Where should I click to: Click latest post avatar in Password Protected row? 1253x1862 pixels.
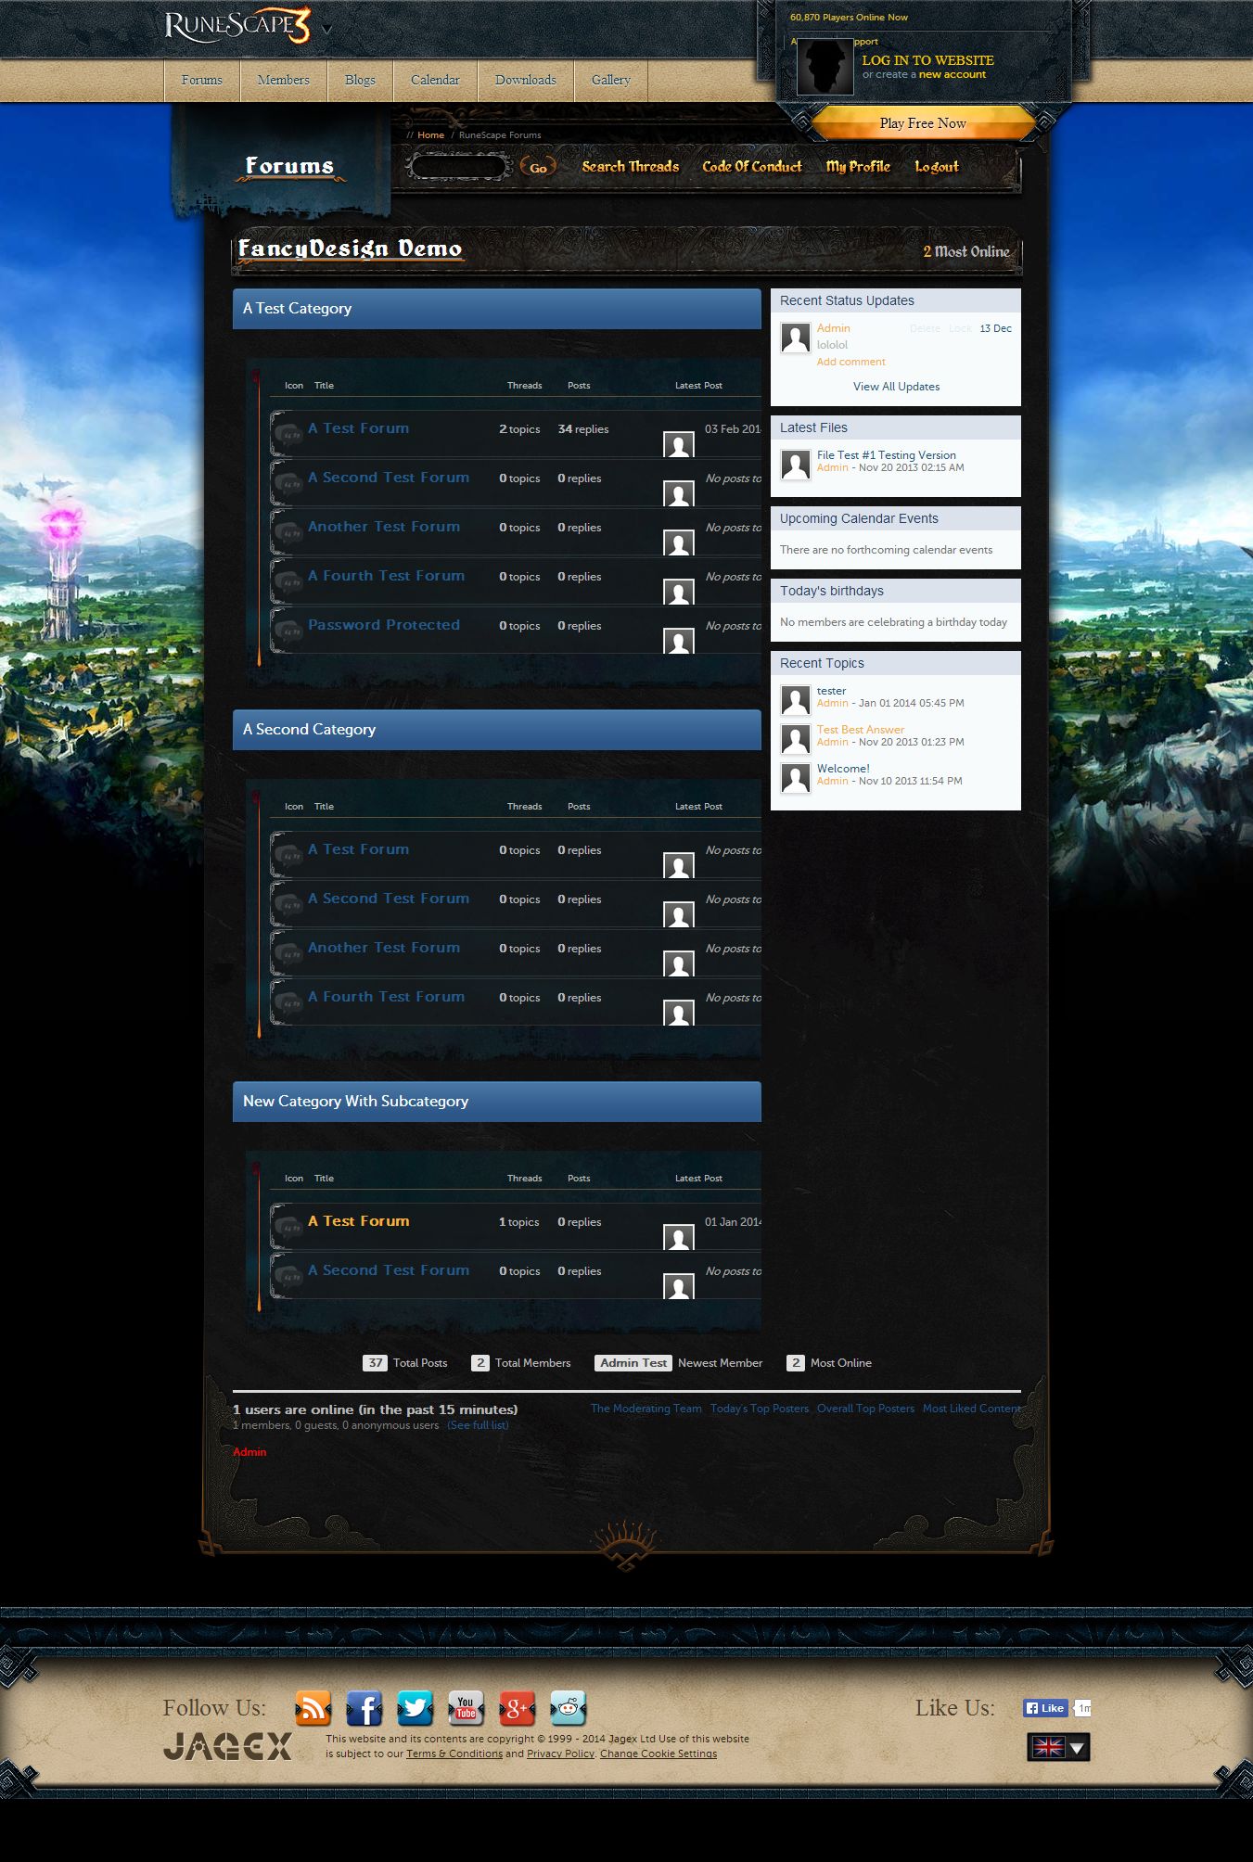679,641
